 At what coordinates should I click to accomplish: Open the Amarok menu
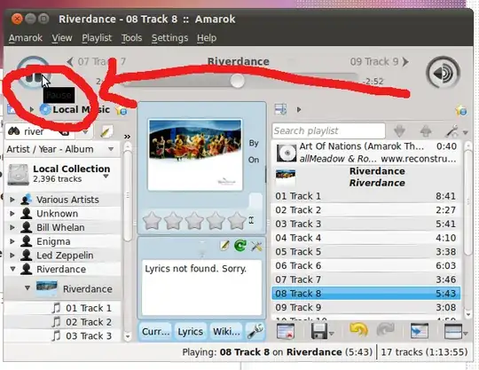pos(26,38)
